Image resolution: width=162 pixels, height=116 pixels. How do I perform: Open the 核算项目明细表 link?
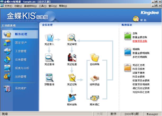(141, 84)
